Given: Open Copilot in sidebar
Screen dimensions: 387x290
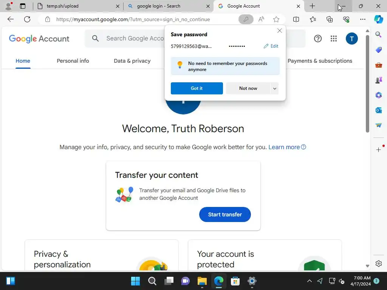Looking at the screenshot, I should tap(378, 19).
